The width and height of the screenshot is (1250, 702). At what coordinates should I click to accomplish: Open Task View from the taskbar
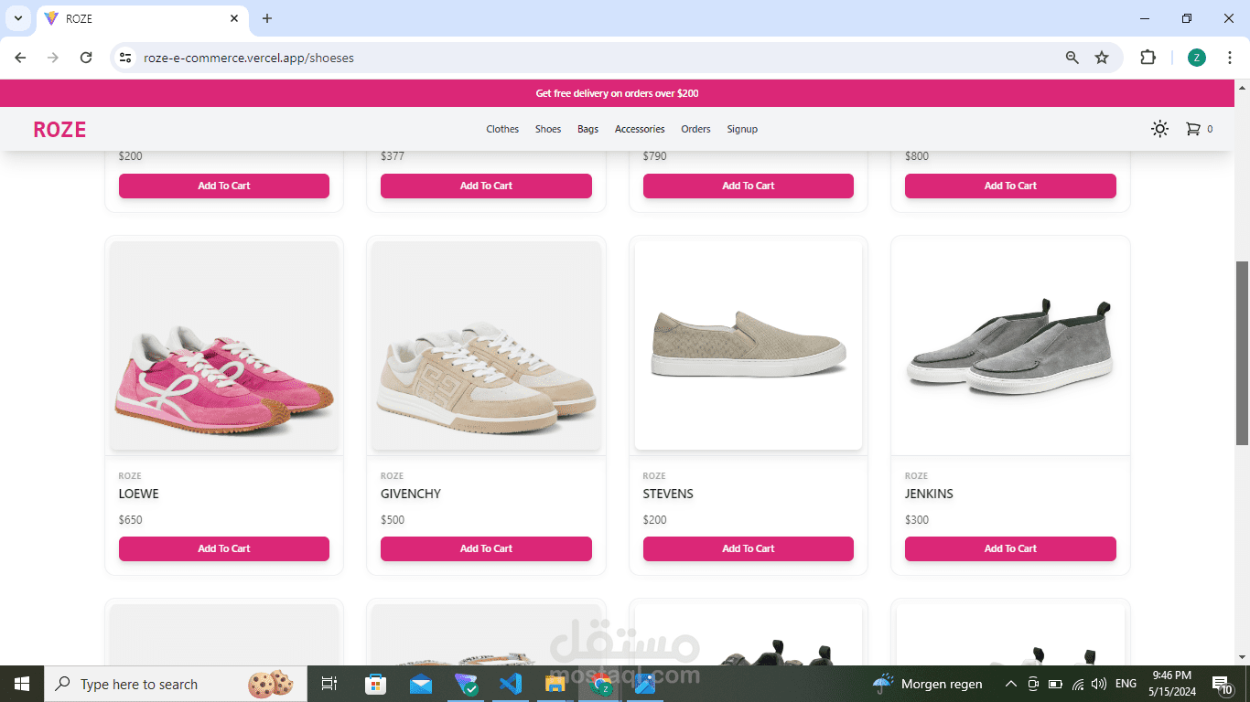329,684
